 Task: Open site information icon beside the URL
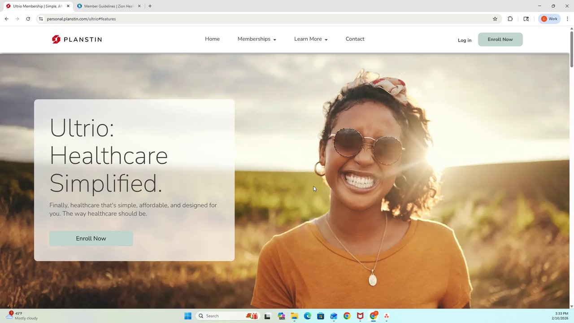[x=41, y=19]
